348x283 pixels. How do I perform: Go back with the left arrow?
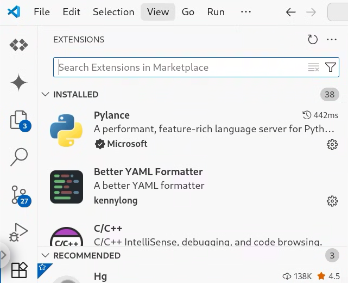pyautogui.click(x=291, y=12)
